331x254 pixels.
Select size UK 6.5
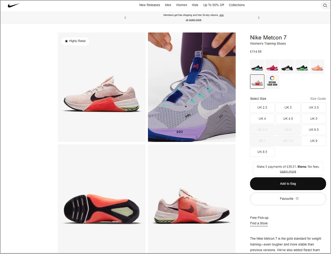click(x=314, y=130)
